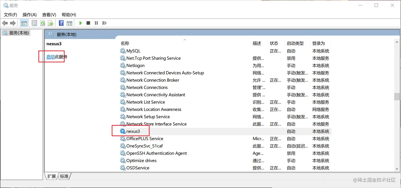Stop the service using the black square icon
401x188 pixels.
[88, 23]
